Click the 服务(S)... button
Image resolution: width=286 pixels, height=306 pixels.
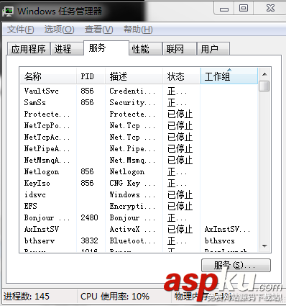(x=236, y=265)
